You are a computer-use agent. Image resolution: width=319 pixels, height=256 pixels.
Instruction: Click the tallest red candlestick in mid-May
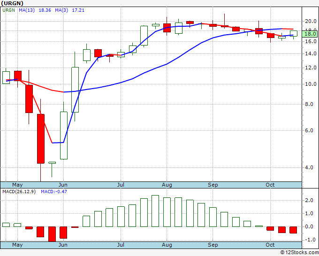(x=41, y=139)
